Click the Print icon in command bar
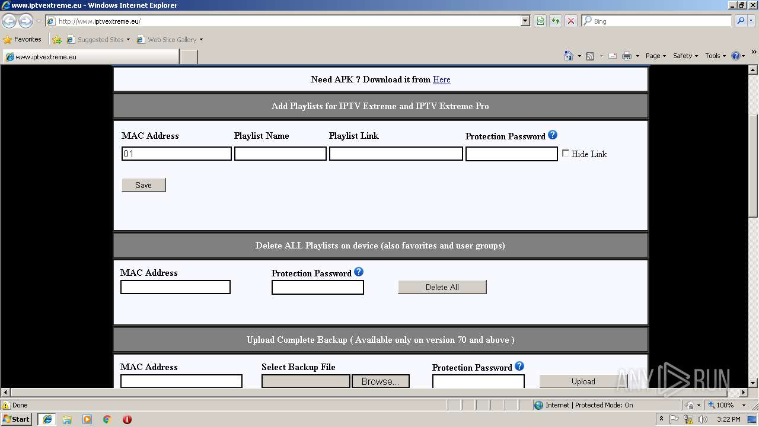Viewport: 759px width, 427px height. 627,56
